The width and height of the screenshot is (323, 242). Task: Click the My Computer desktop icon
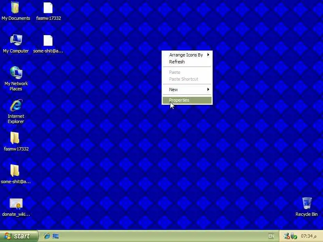16,40
